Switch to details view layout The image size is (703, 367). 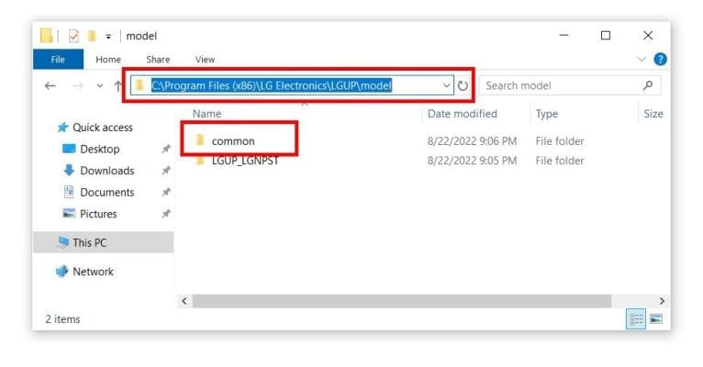(636, 319)
